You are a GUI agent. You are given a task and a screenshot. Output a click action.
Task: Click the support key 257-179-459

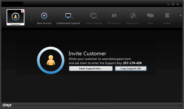pyautogui.click(x=132, y=63)
